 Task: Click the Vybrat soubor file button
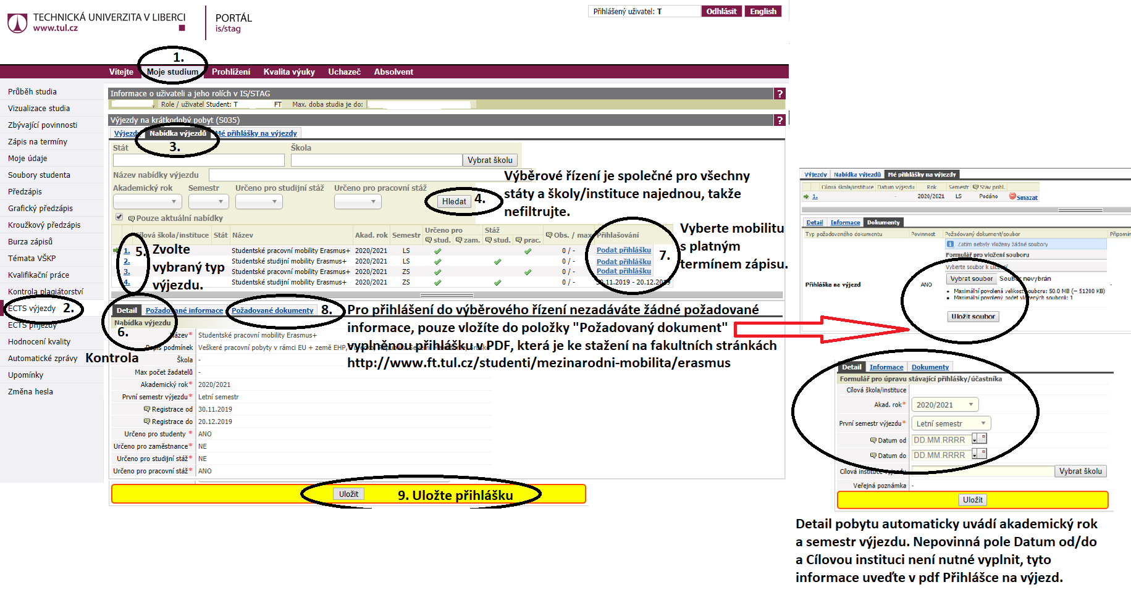tap(971, 279)
